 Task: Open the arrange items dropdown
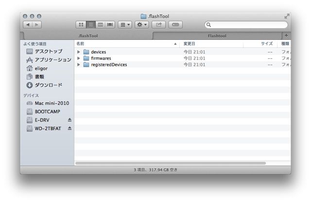[x=125, y=25]
